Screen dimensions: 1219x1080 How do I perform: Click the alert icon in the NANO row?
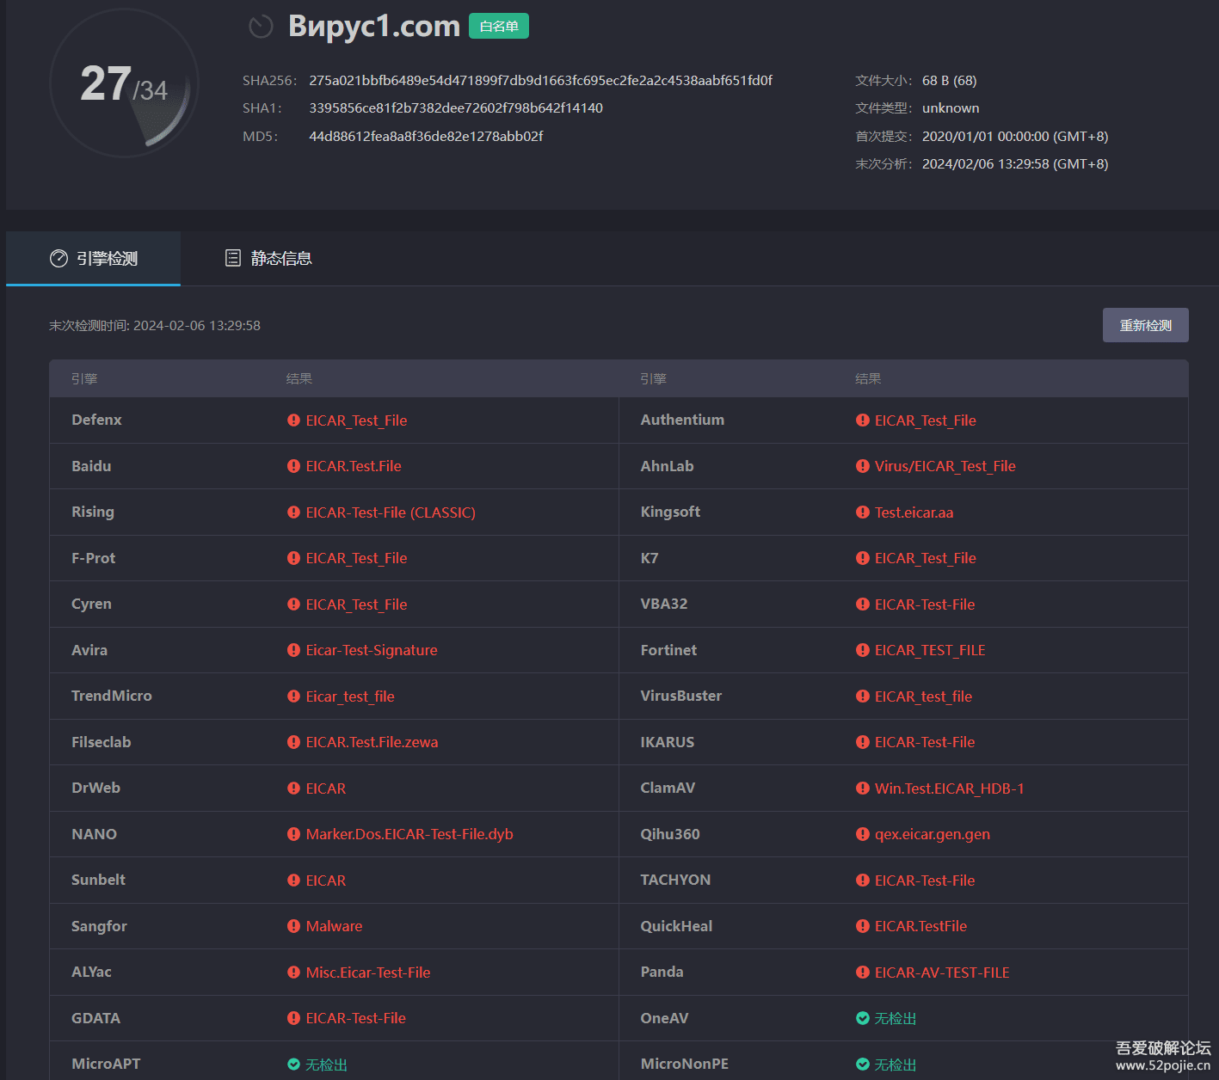click(294, 834)
